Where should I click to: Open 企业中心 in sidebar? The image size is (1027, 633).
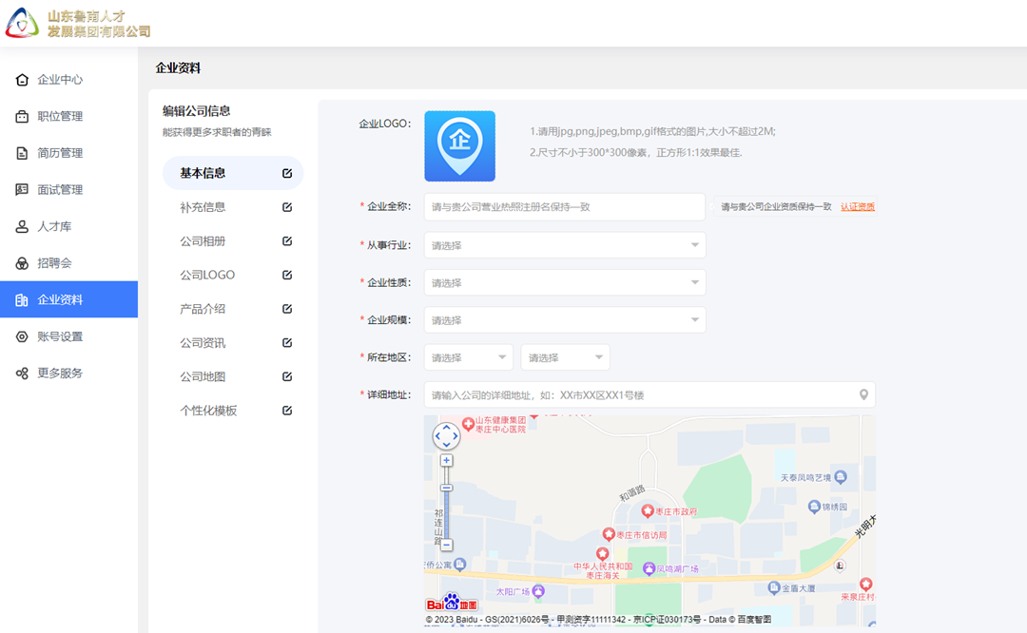pos(68,80)
